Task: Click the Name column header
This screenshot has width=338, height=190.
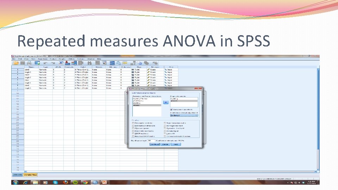Action: point(31,67)
